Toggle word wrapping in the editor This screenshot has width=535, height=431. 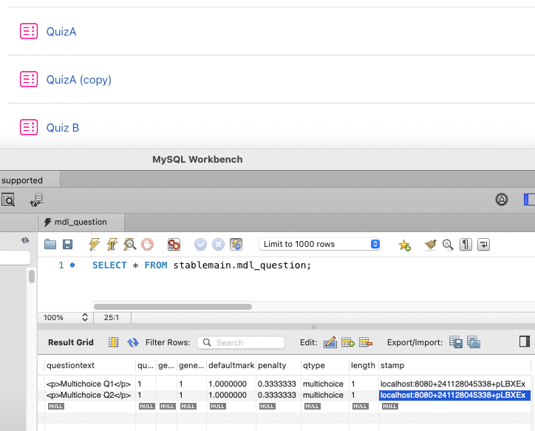pos(483,245)
